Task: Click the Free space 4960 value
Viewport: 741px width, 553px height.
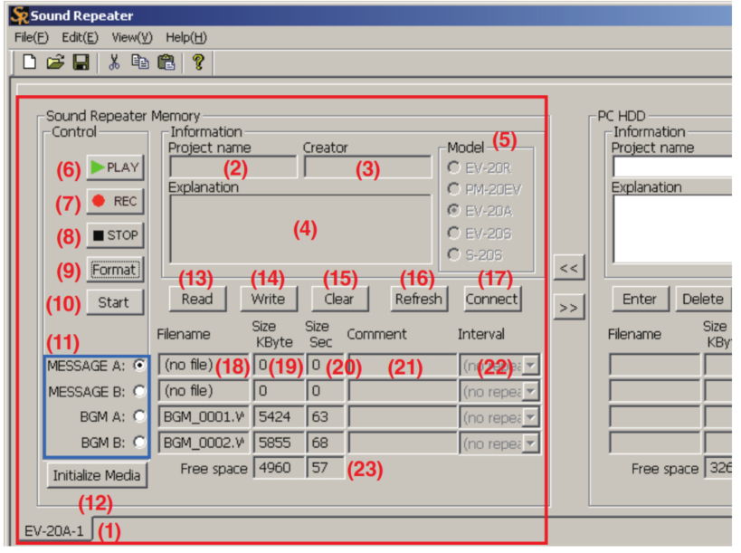Action: tap(279, 469)
